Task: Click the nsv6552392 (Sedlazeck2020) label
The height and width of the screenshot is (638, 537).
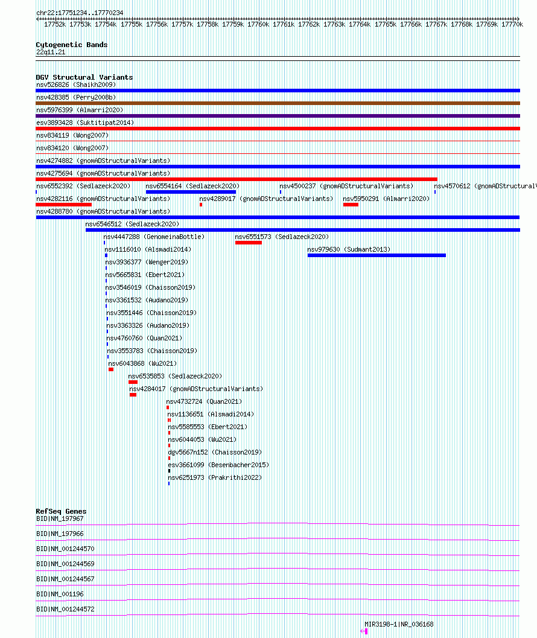Action: [x=83, y=186]
